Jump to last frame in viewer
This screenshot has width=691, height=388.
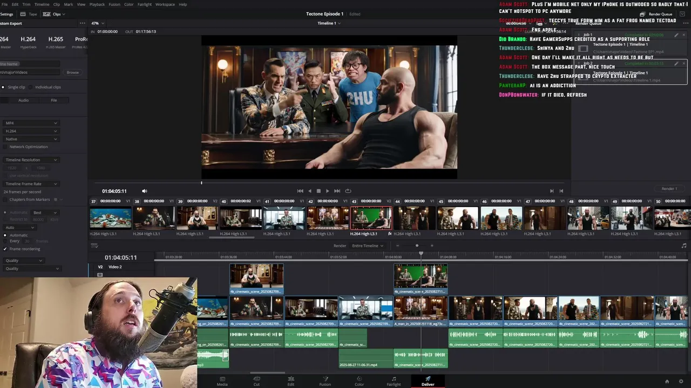pyautogui.click(x=337, y=191)
